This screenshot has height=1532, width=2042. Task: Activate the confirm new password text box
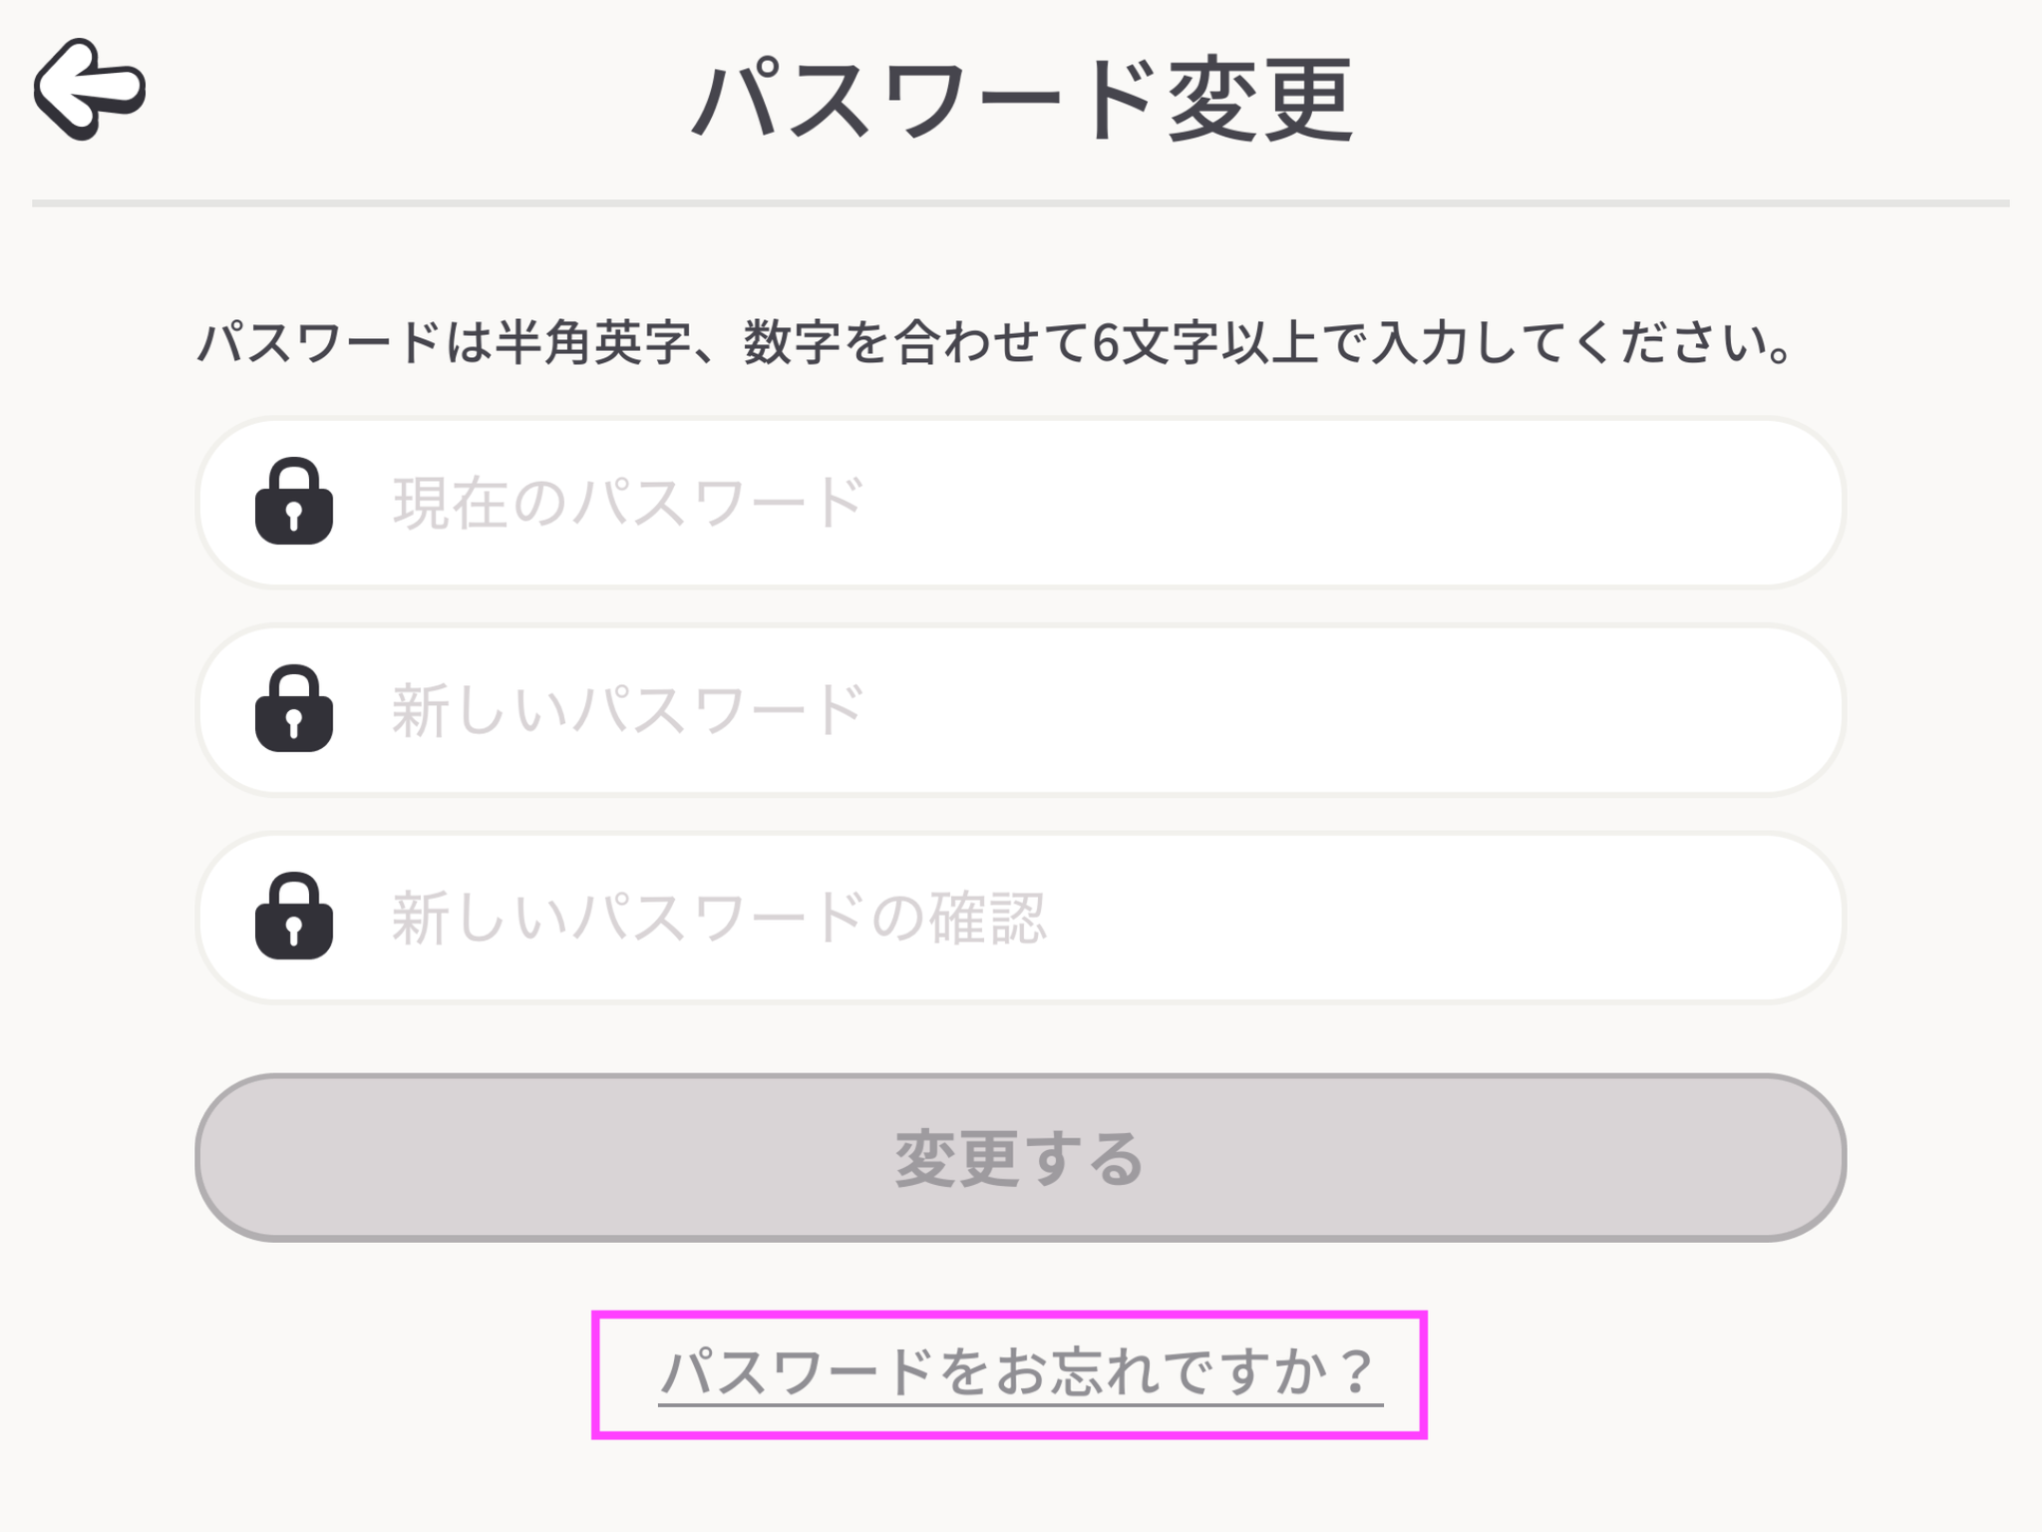coord(1020,917)
